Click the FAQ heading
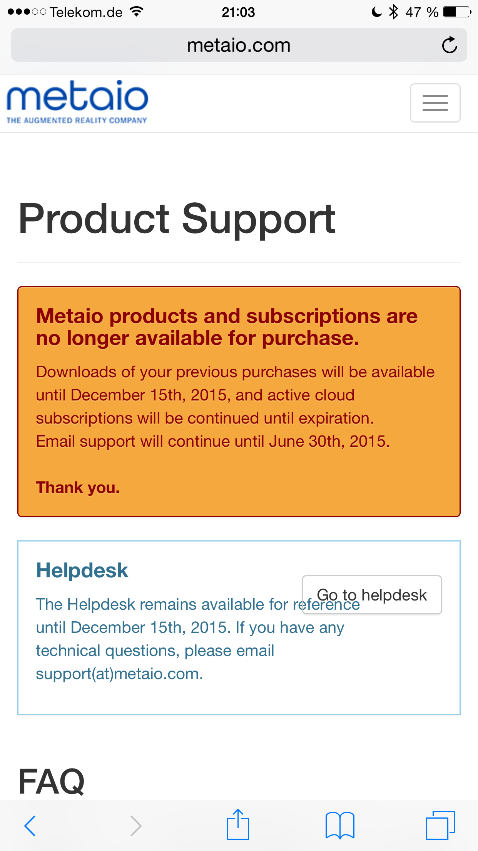 coord(52,781)
